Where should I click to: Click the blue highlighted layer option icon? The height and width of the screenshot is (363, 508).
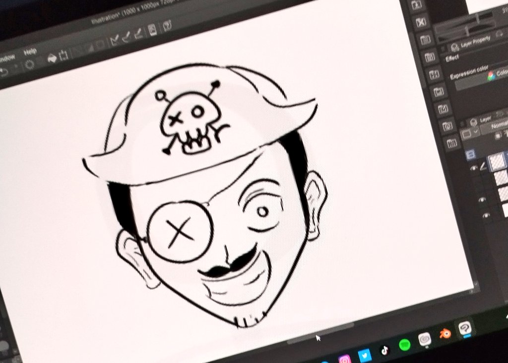[471, 155]
